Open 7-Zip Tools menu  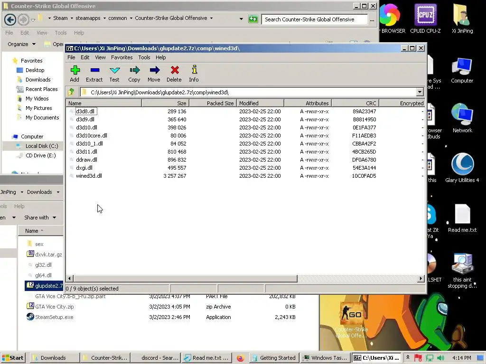[144, 57]
